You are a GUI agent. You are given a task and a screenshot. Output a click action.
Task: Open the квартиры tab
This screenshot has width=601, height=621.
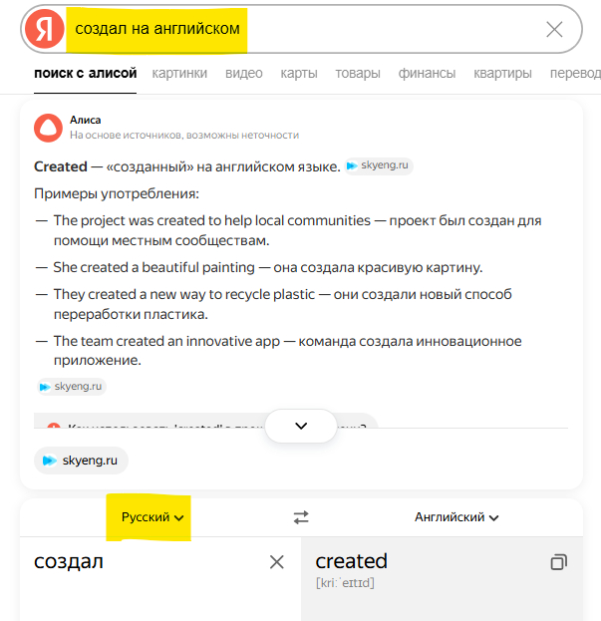click(x=502, y=73)
